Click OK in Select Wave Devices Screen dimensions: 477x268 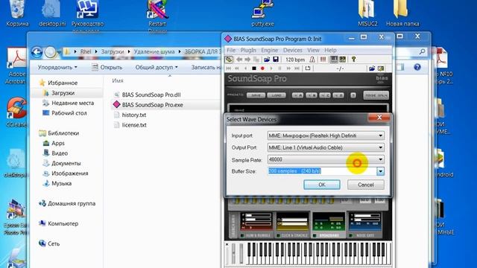coord(322,185)
